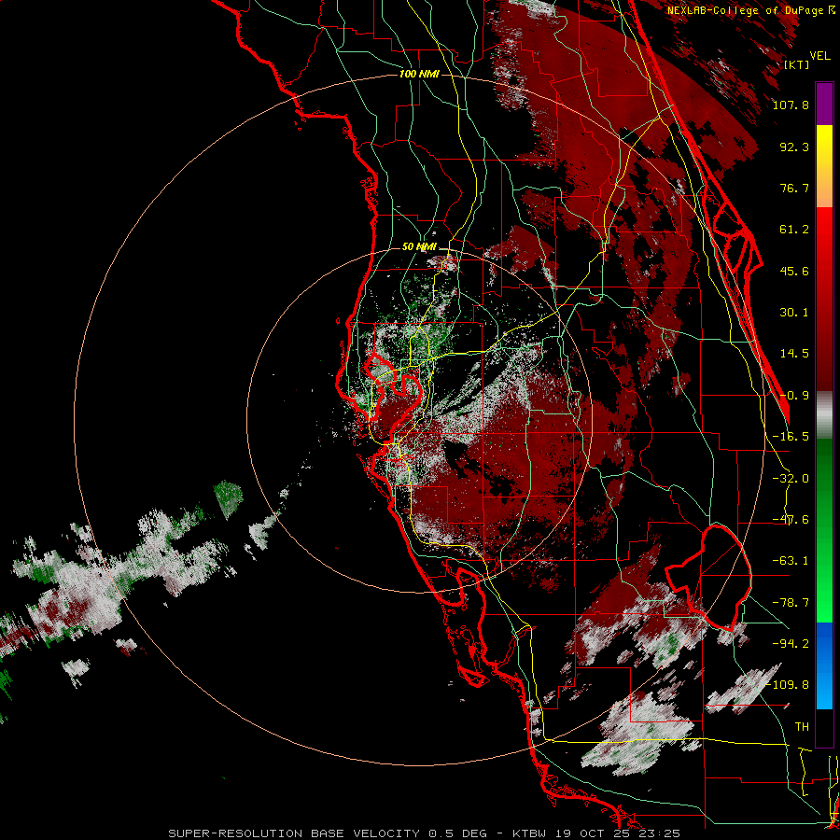Click the KT units label

(797, 64)
